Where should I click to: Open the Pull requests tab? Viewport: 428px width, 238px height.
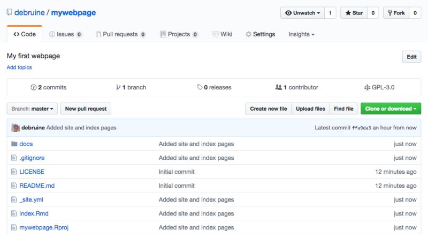(x=121, y=34)
